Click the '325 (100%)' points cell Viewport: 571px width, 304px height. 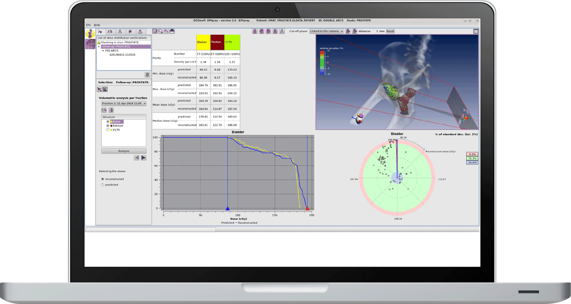click(232, 54)
